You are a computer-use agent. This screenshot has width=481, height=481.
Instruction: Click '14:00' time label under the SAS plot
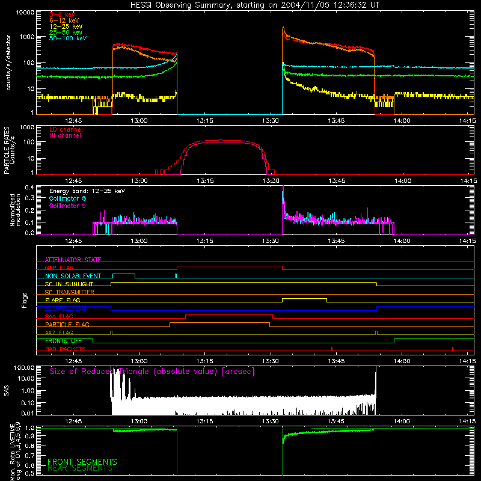(402, 421)
